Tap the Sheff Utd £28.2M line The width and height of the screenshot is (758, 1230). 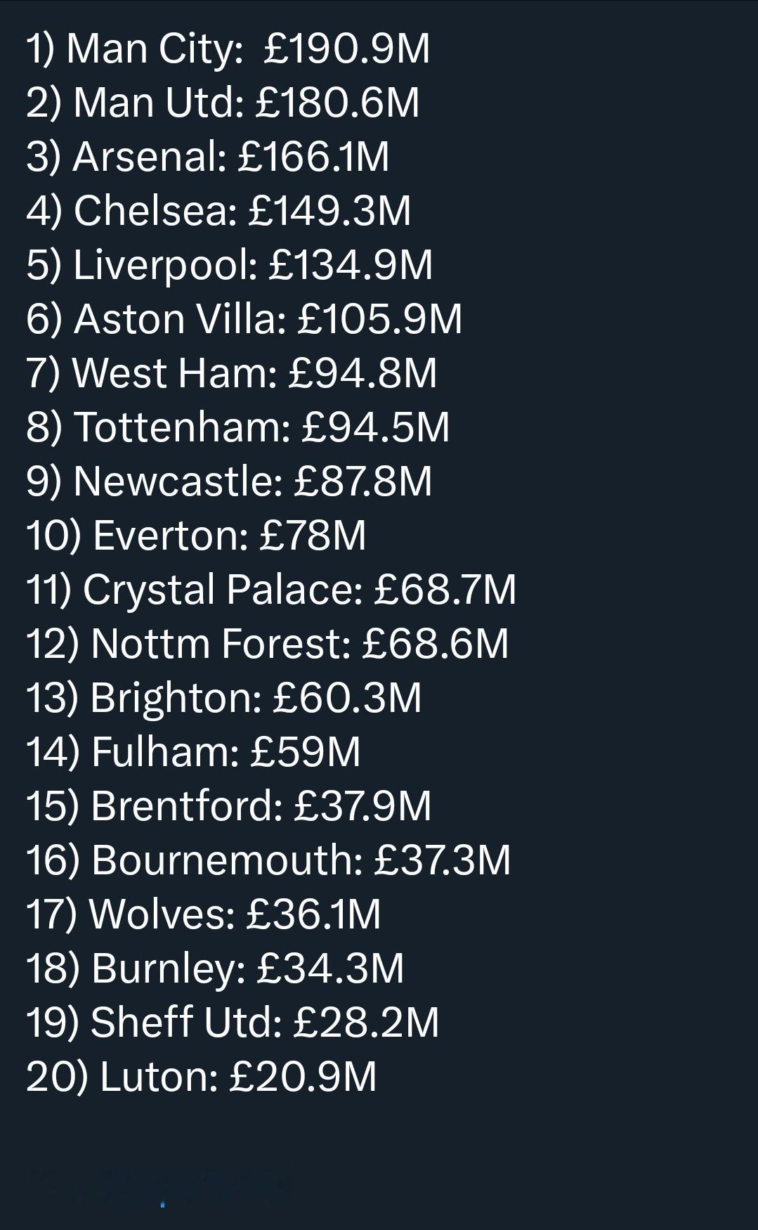point(233,1023)
